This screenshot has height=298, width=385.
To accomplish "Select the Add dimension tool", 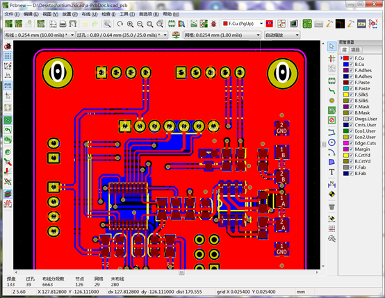I will pyautogui.click(x=331, y=184).
